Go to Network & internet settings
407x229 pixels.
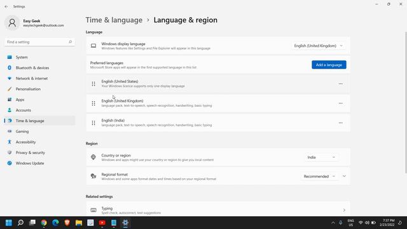[39, 78]
